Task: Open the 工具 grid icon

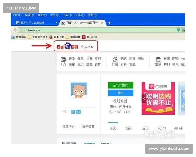Action: pyautogui.click(x=63, y=59)
